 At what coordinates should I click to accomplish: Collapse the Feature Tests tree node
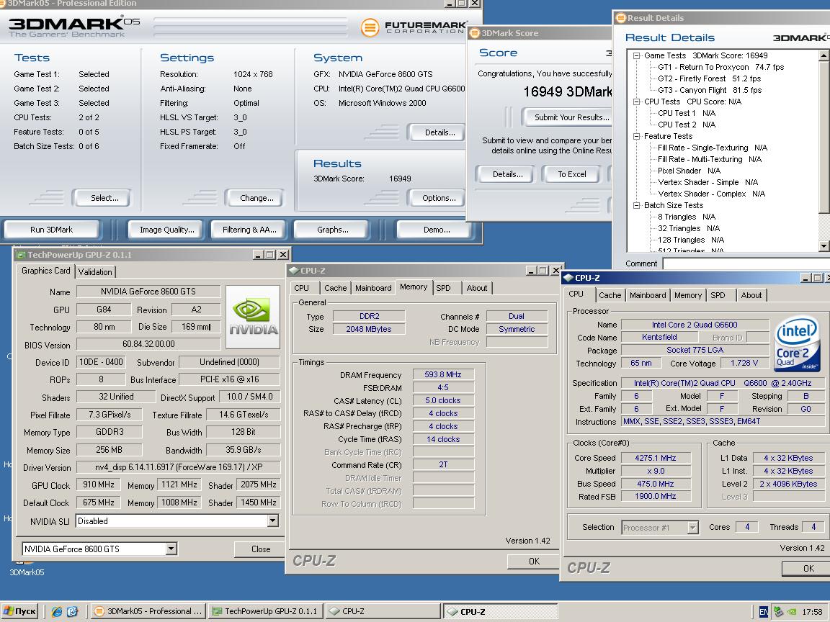[x=637, y=136]
